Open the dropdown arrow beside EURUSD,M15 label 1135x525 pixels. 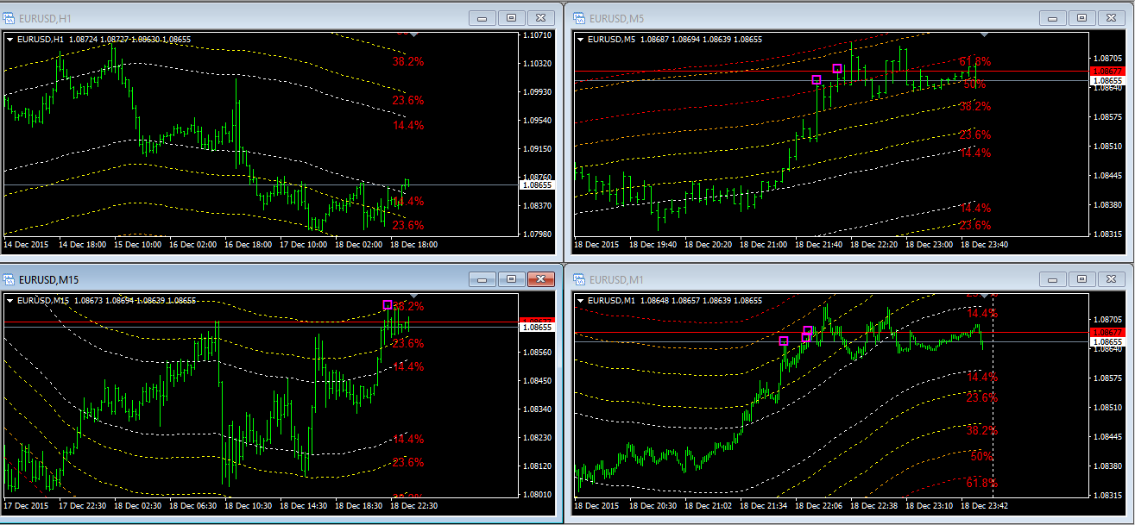pyautogui.click(x=10, y=300)
